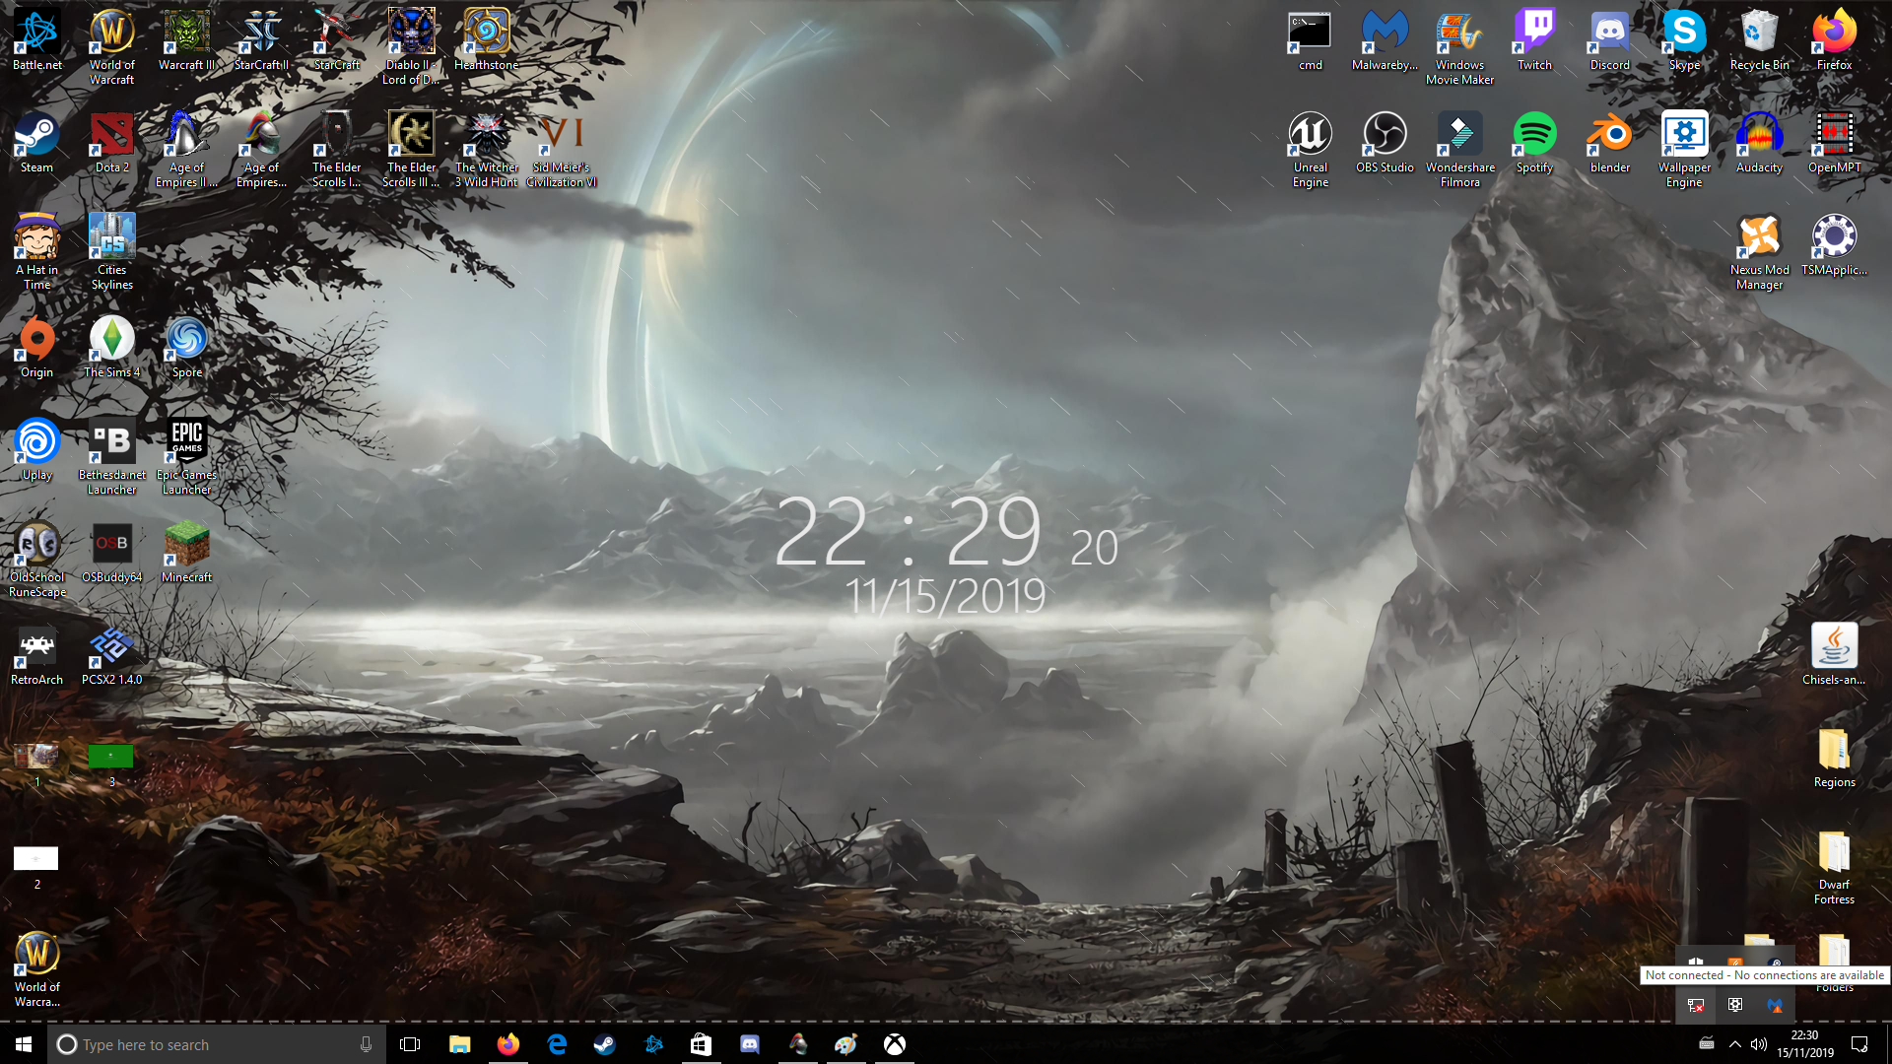
Task: Open the Unreal Engine icon
Action: [1311, 151]
